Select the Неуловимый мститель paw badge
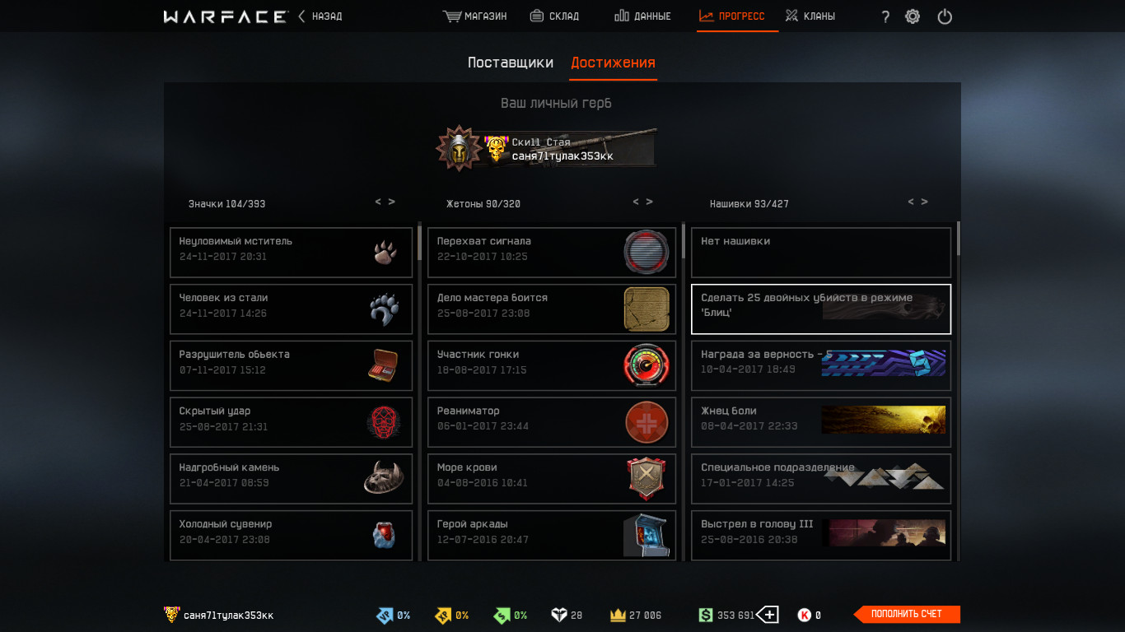 tap(291, 253)
